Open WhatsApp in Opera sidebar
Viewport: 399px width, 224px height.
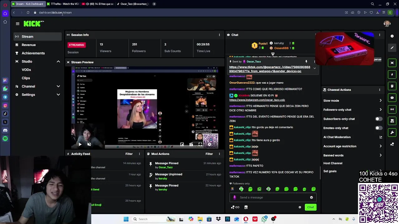click(5, 89)
